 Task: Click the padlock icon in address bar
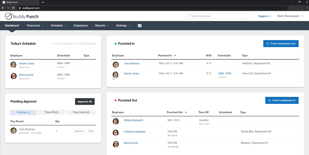tap(19, 8)
